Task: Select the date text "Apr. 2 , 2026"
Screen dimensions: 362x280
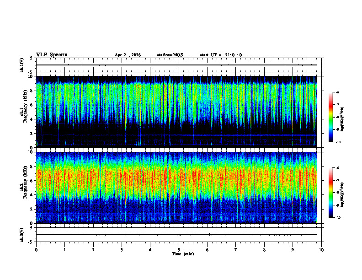Action: (128, 55)
